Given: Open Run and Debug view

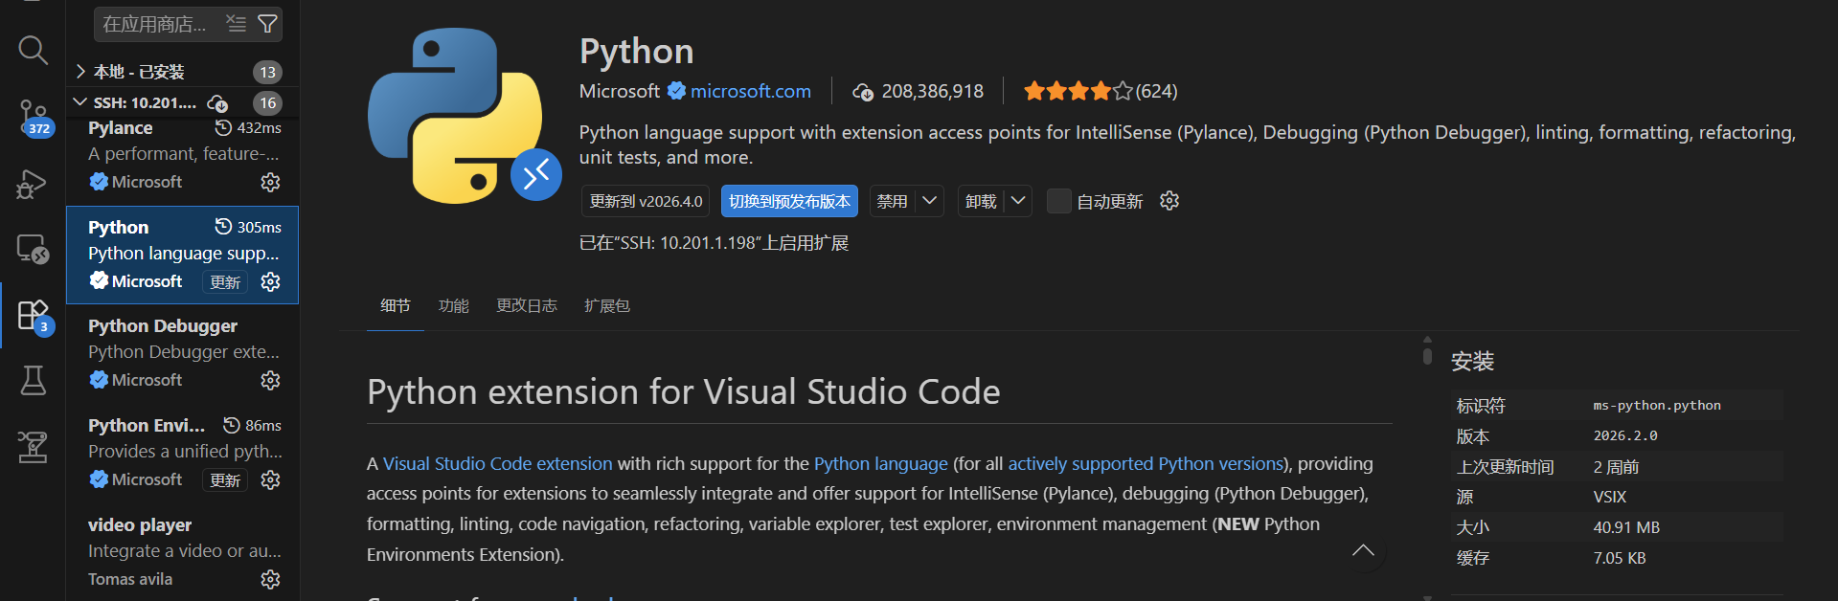Looking at the screenshot, I should pyautogui.click(x=32, y=184).
